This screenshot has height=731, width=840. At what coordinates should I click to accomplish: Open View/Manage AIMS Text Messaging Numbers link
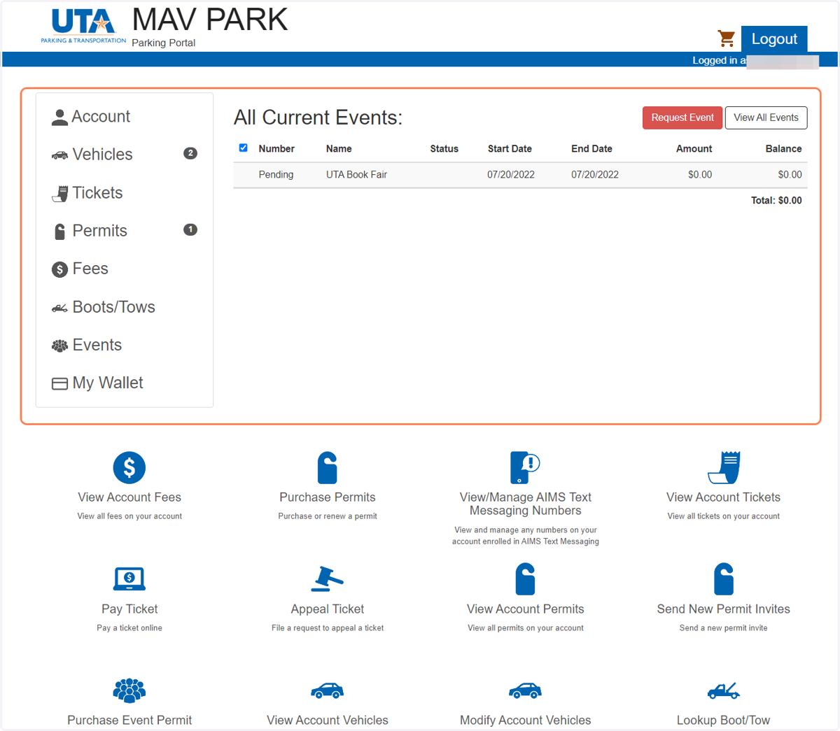(525, 504)
